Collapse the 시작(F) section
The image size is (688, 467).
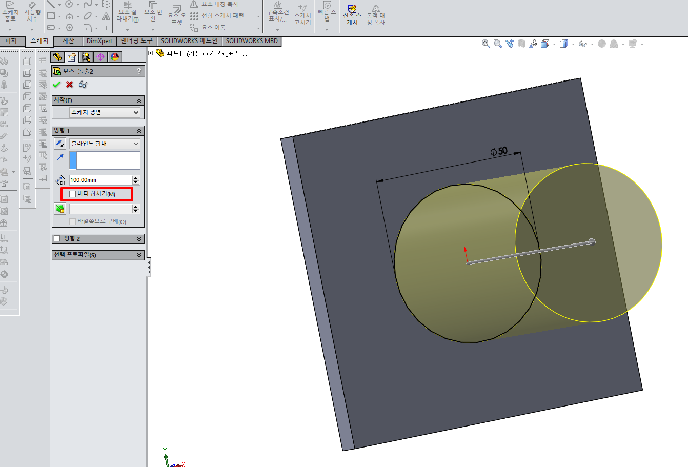(x=139, y=100)
